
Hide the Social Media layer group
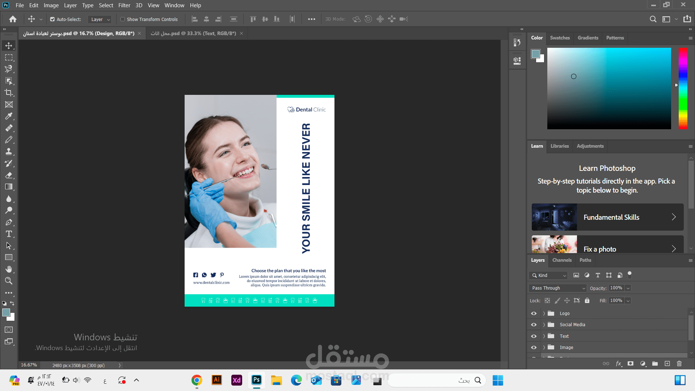pyautogui.click(x=534, y=325)
